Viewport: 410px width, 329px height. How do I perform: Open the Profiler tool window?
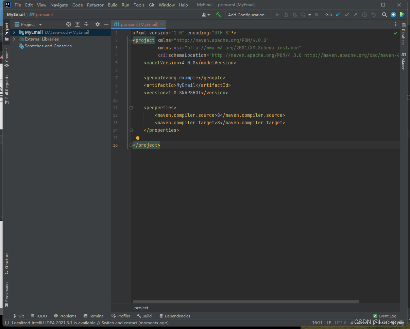click(121, 316)
